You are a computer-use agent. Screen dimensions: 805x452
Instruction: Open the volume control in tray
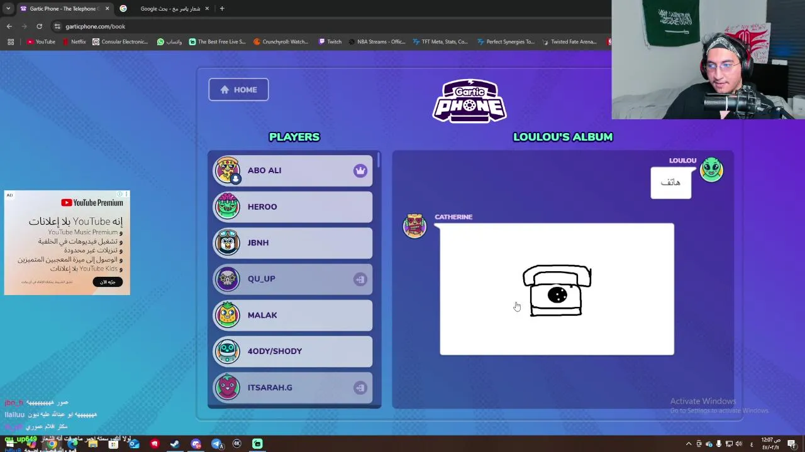[738, 444]
